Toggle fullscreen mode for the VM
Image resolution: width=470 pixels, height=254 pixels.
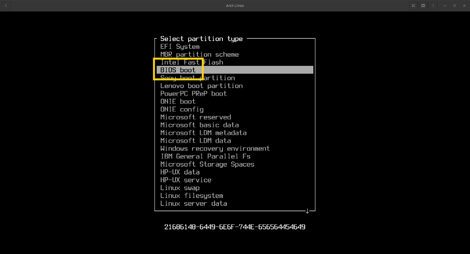(x=413, y=5)
